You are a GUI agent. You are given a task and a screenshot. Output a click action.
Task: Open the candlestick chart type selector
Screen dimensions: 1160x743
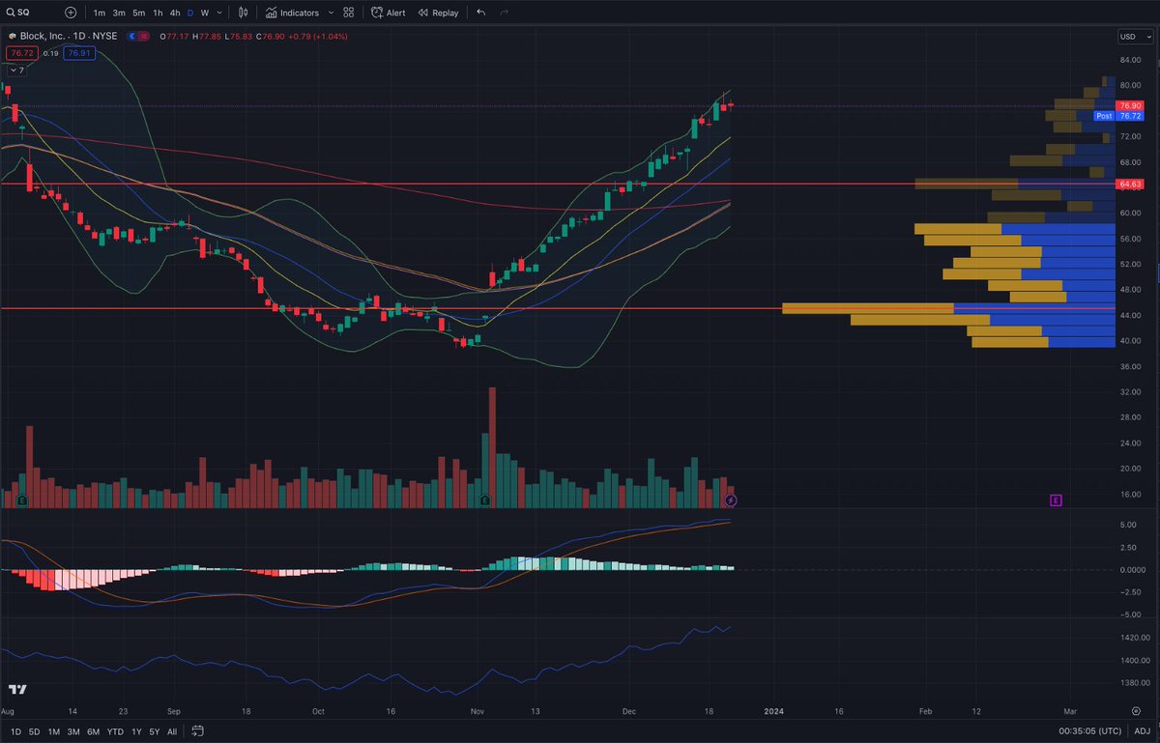click(x=244, y=14)
